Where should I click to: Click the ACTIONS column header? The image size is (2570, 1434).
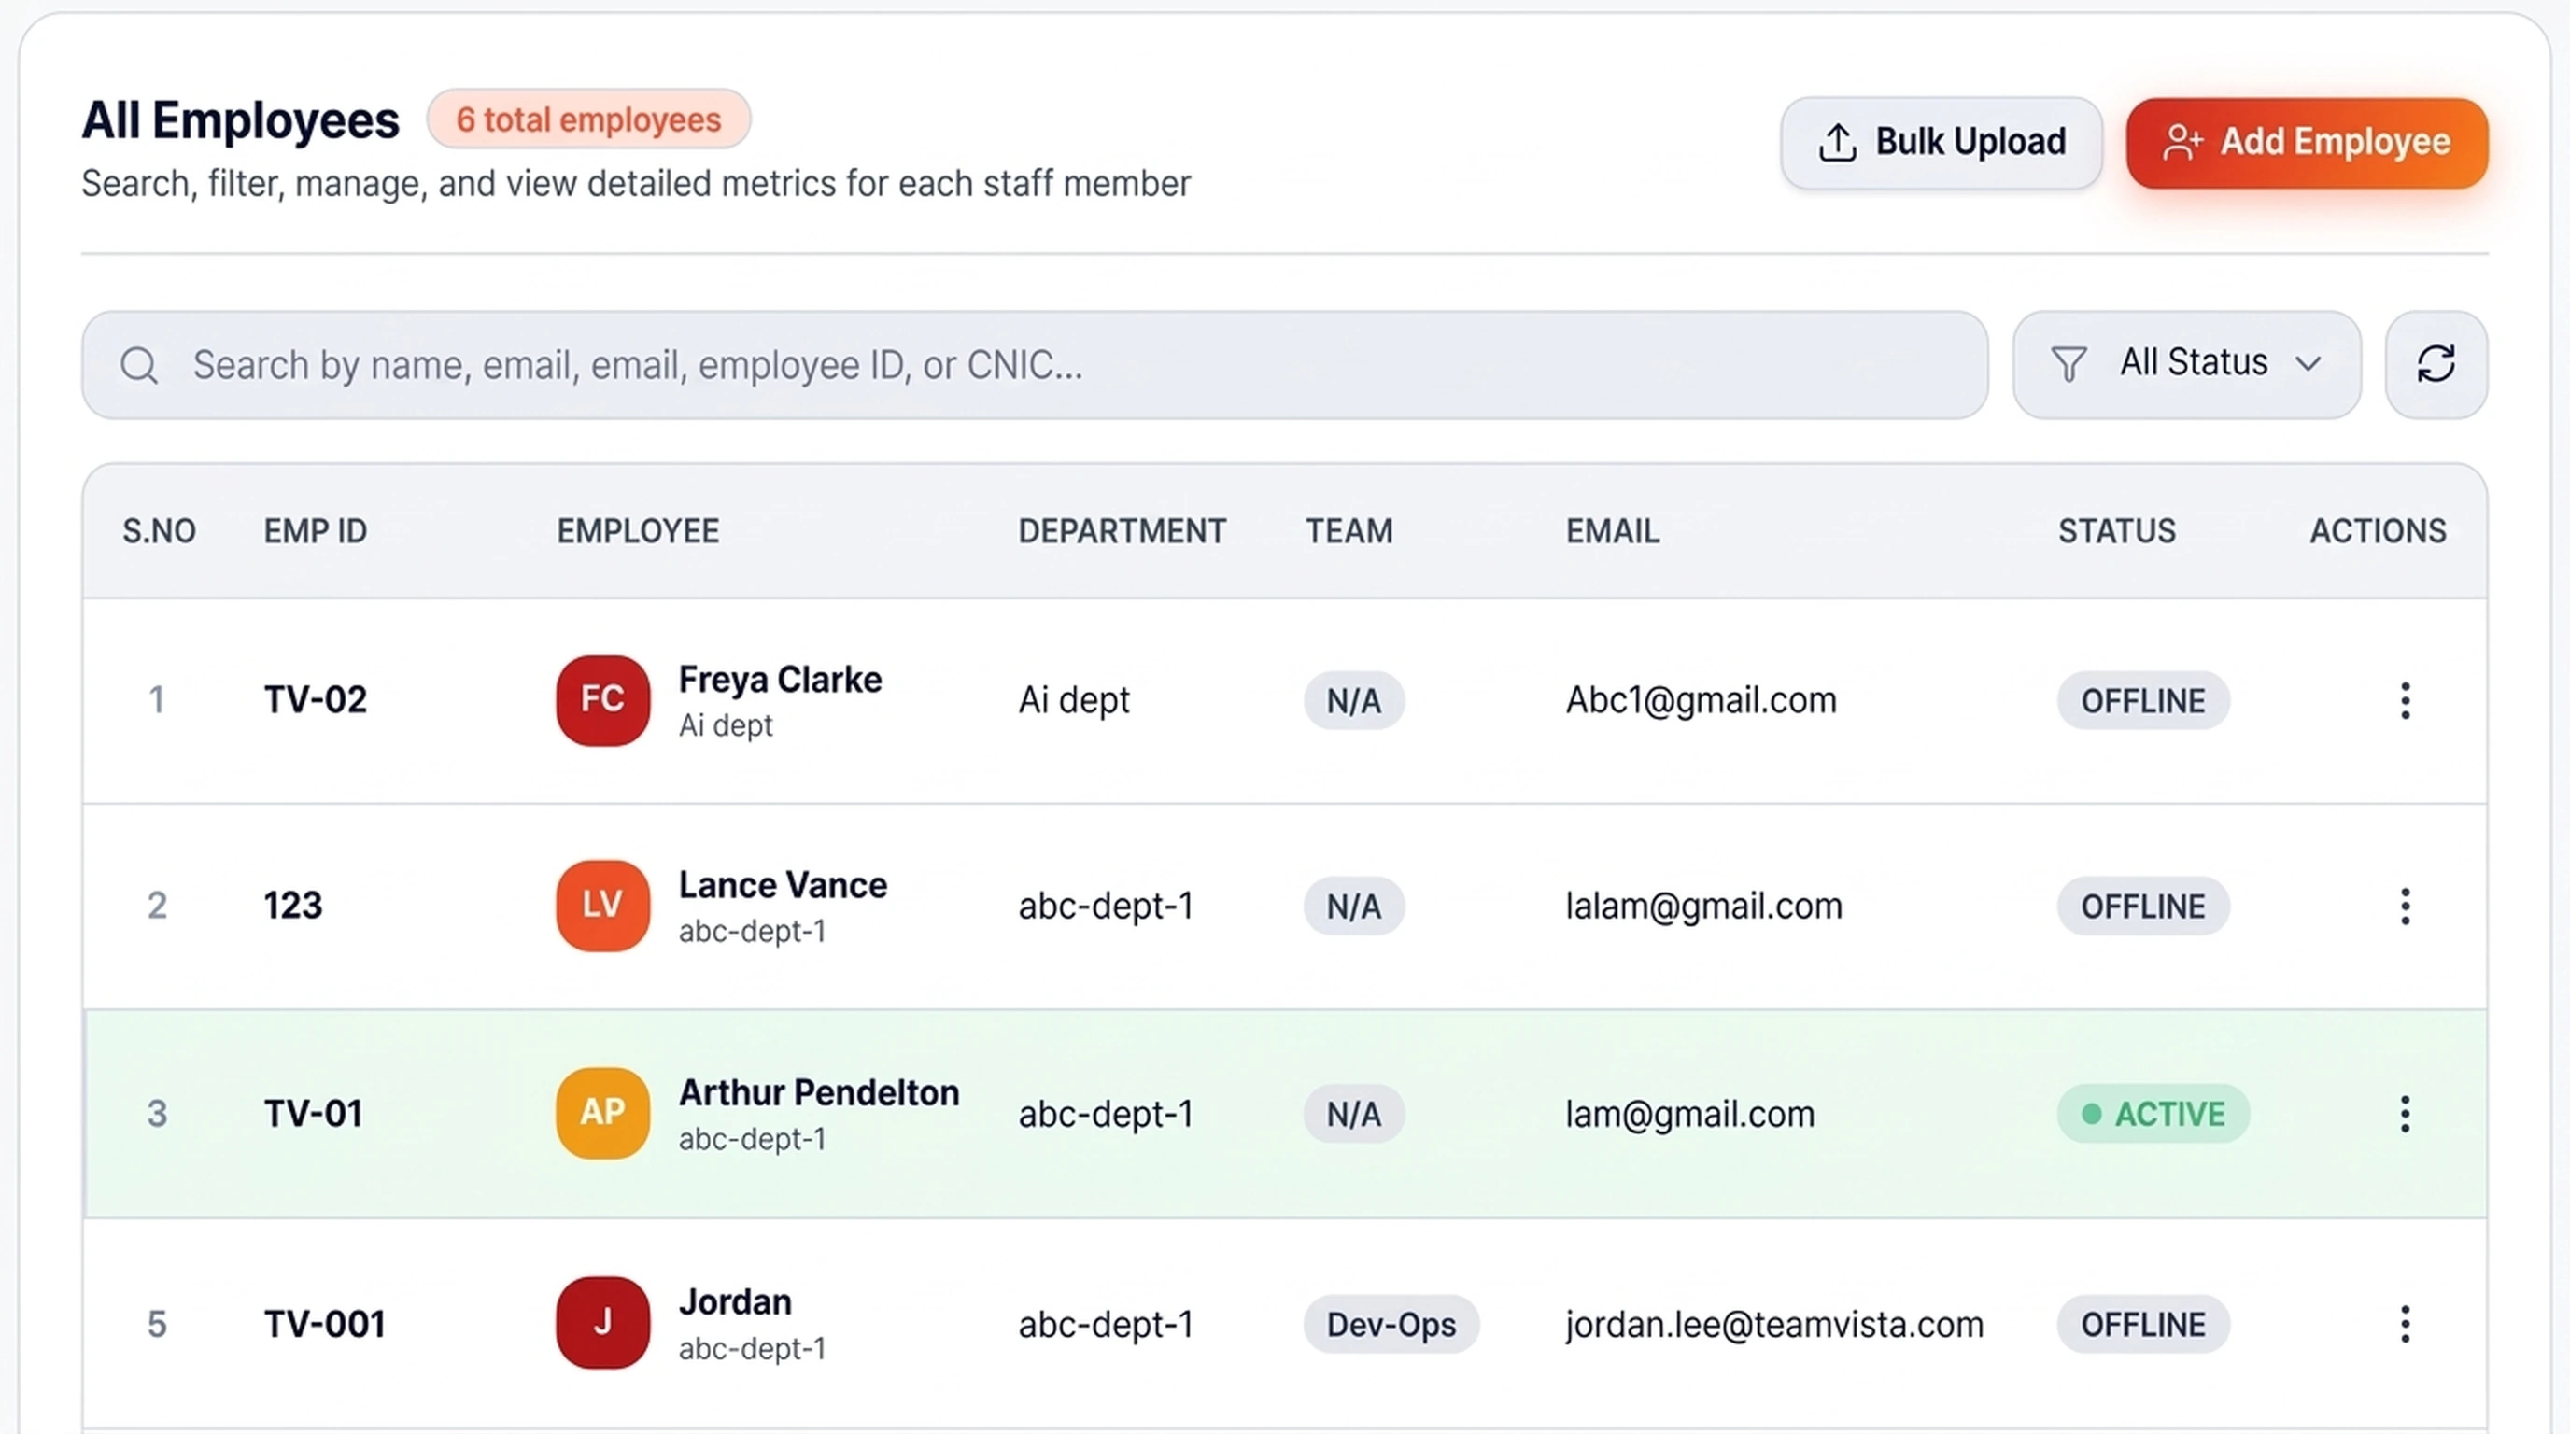2379,530
